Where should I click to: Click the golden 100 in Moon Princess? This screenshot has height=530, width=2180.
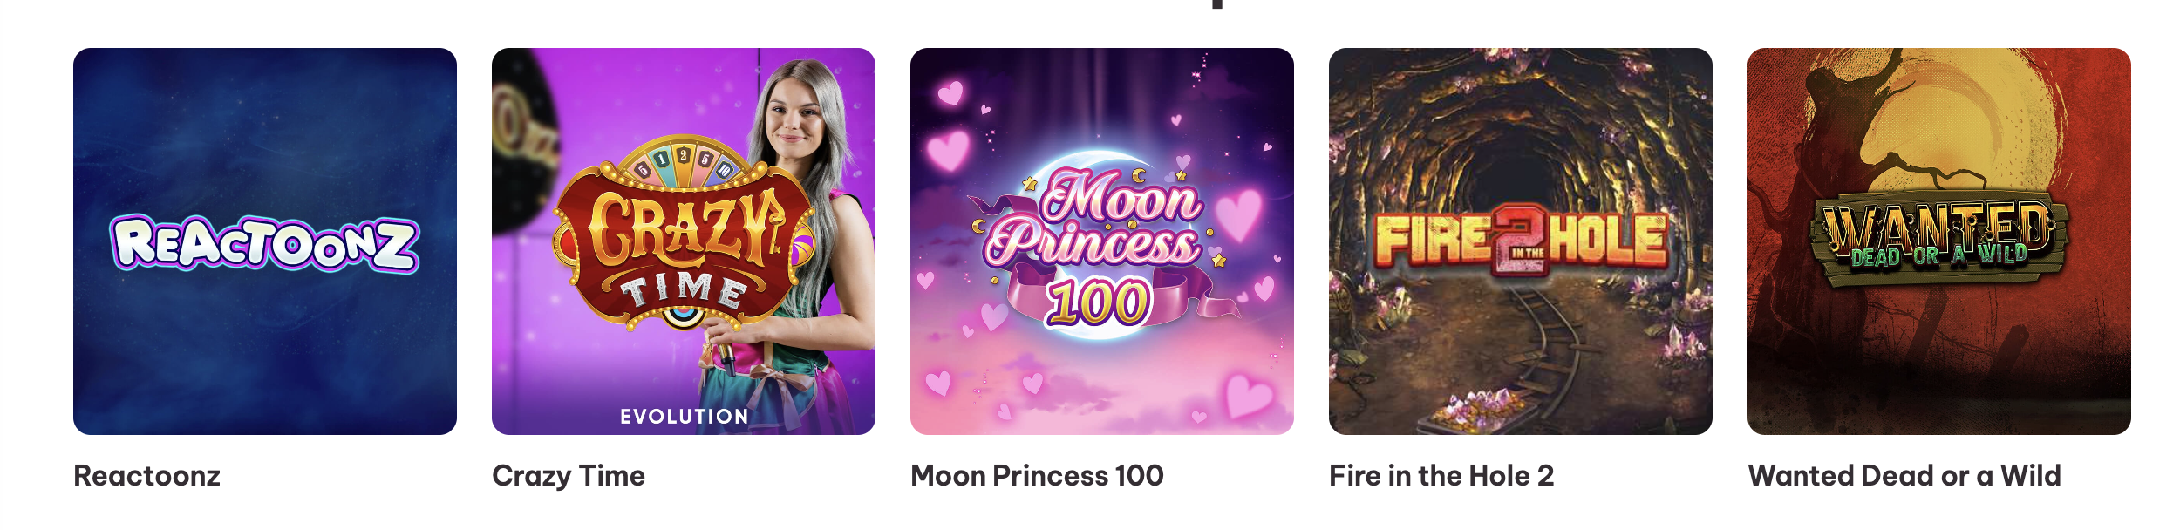click(x=1097, y=303)
